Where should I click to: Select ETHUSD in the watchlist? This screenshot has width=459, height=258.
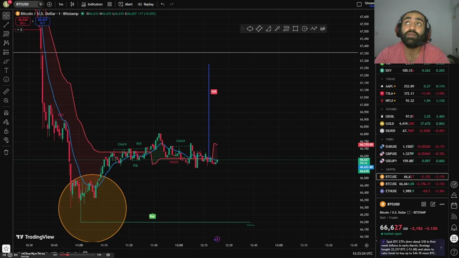point(412,191)
